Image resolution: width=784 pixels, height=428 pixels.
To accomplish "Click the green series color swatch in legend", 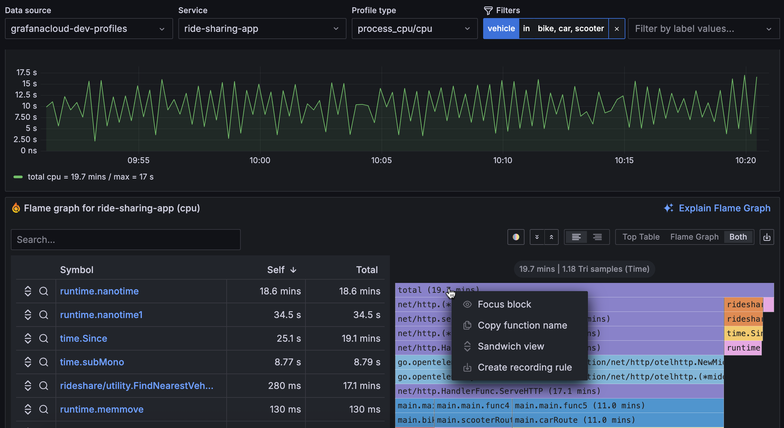I will 18,177.
